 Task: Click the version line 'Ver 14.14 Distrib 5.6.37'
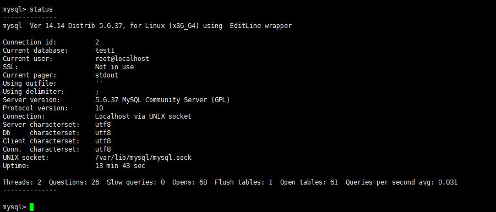[76, 26]
